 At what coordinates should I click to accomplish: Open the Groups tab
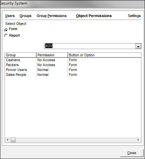[26, 16]
